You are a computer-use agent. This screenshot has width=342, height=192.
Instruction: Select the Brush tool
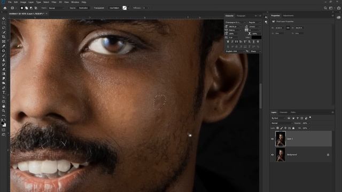click(x=4, y=55)
